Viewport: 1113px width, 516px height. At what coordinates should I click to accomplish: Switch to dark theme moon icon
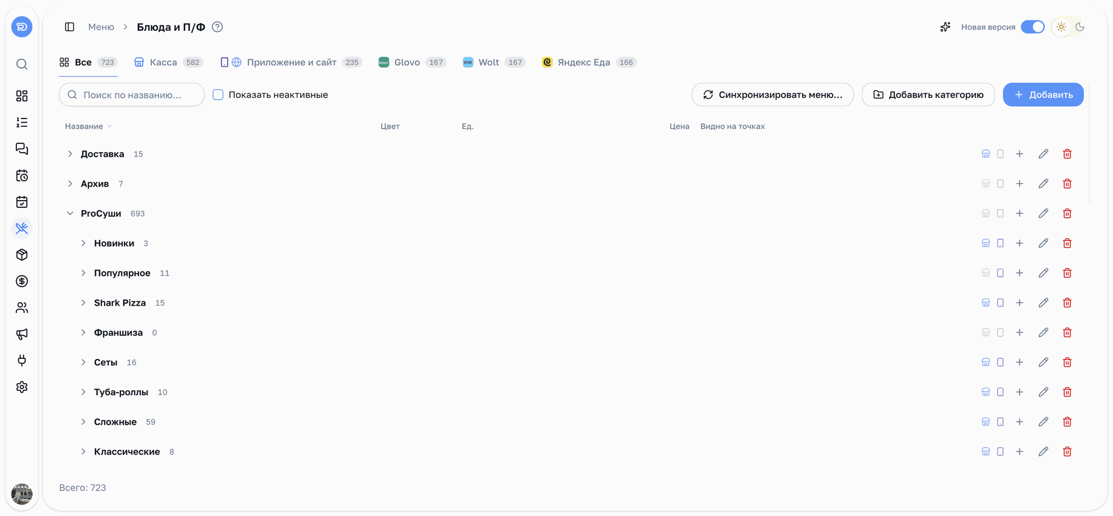1080,27
